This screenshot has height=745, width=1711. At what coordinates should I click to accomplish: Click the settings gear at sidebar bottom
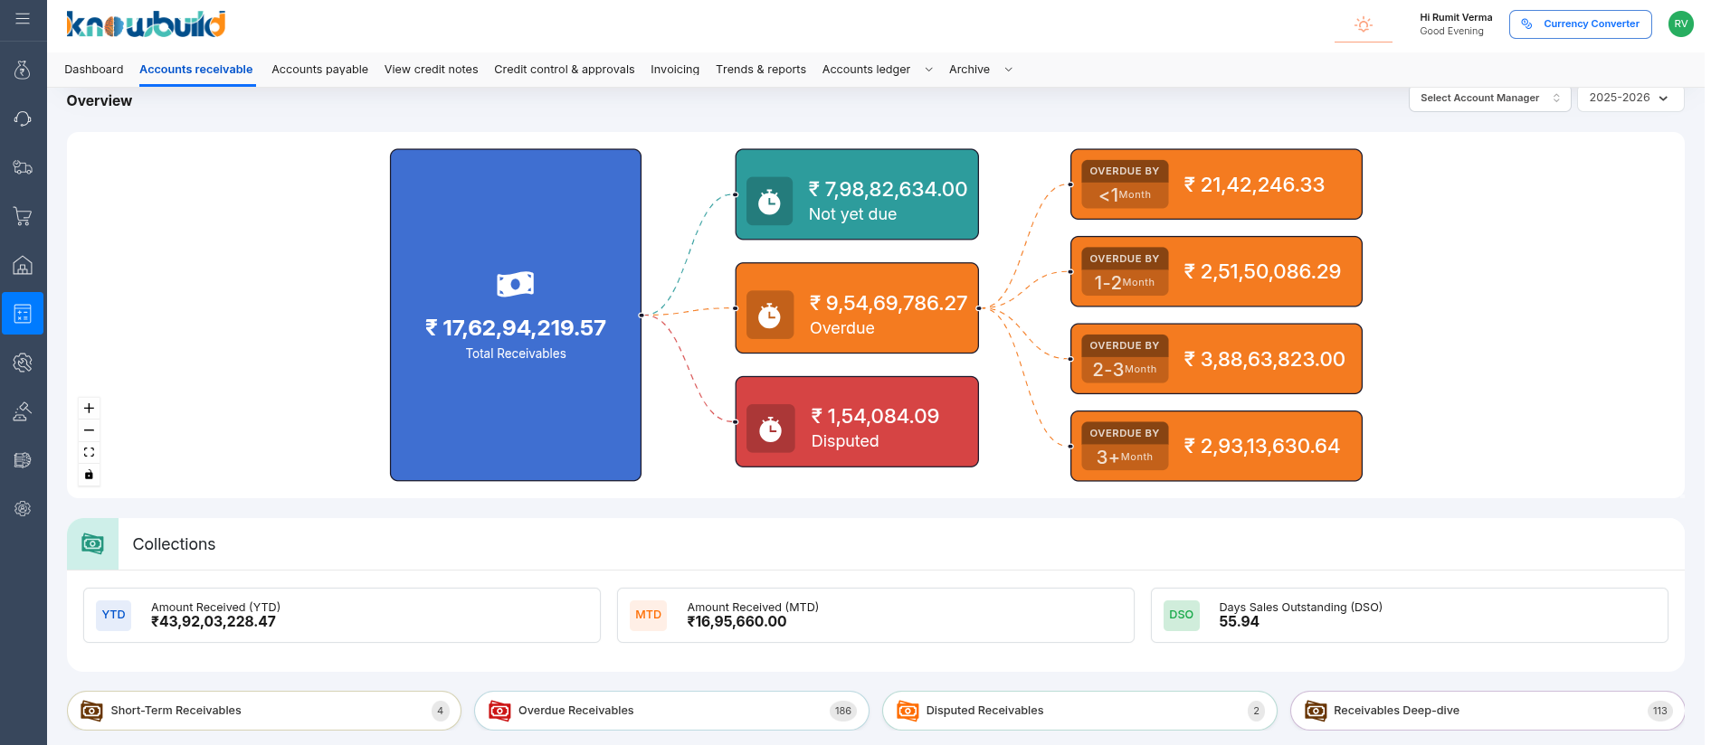[x=23, y=509]
